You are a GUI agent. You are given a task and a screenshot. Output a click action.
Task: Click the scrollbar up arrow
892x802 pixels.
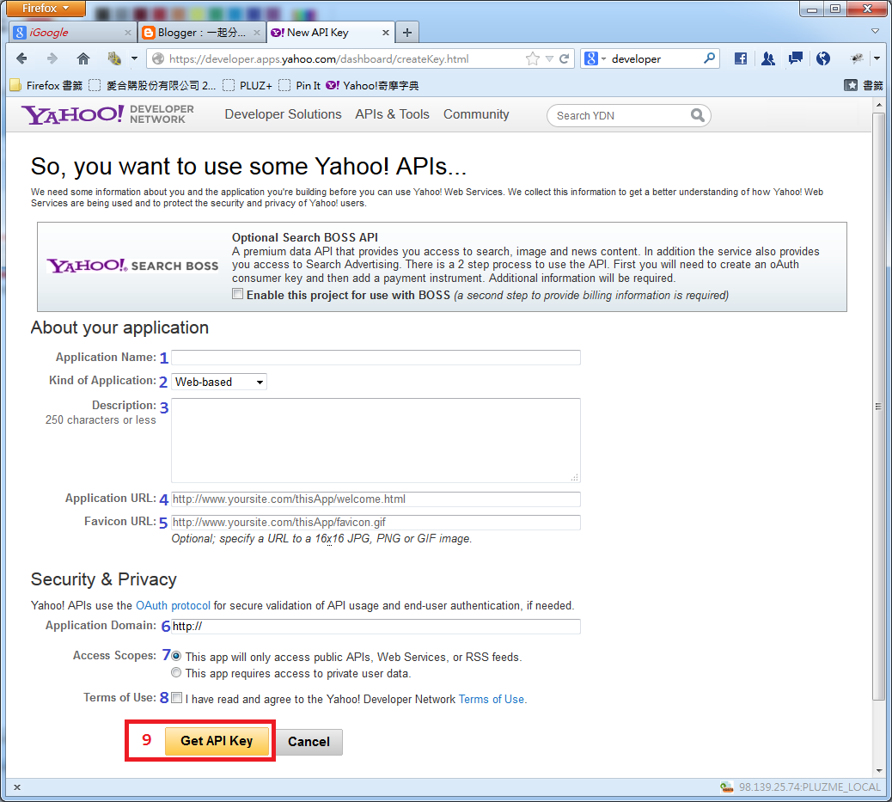point(879,106)
